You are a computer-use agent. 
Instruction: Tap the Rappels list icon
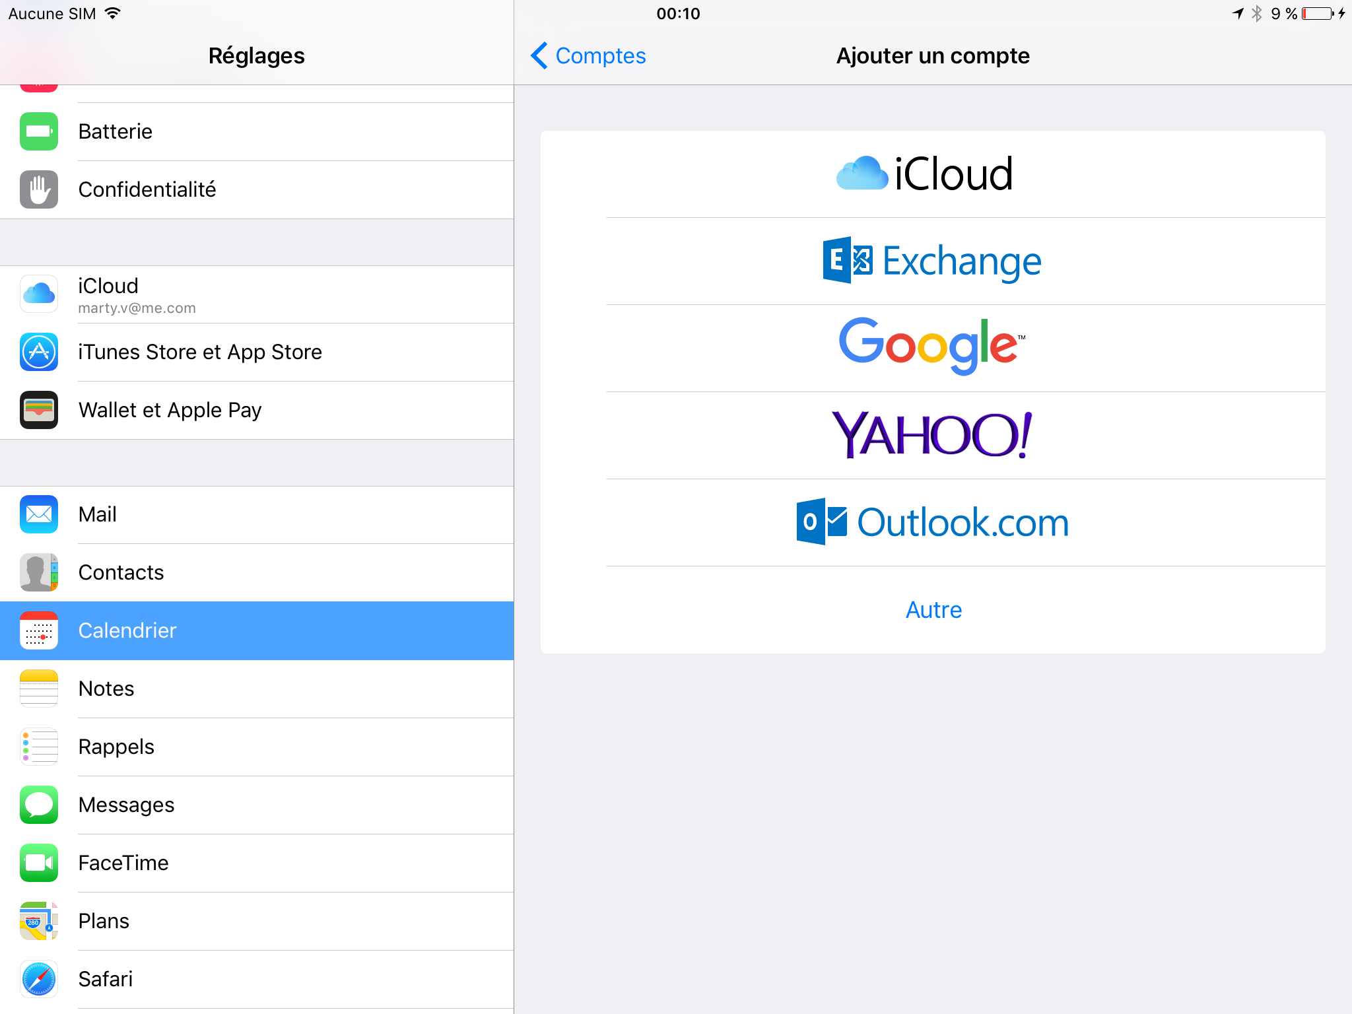[x=39, y=747]
